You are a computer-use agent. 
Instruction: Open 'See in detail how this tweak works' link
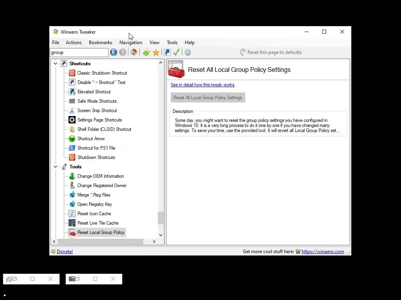coord(202,85)
